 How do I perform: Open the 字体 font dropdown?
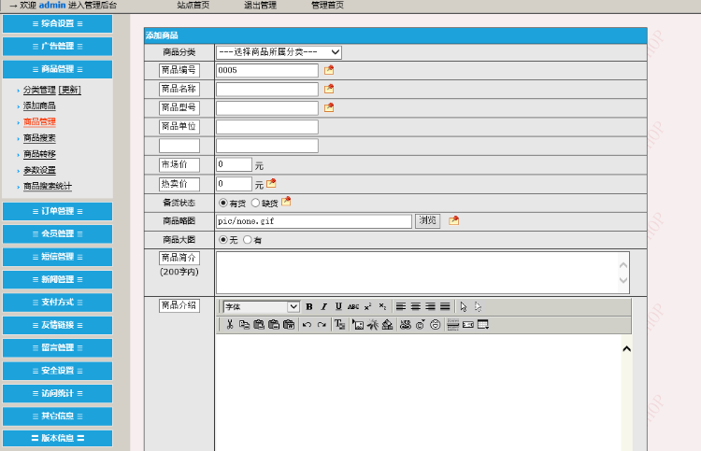(x=262, y=307)
